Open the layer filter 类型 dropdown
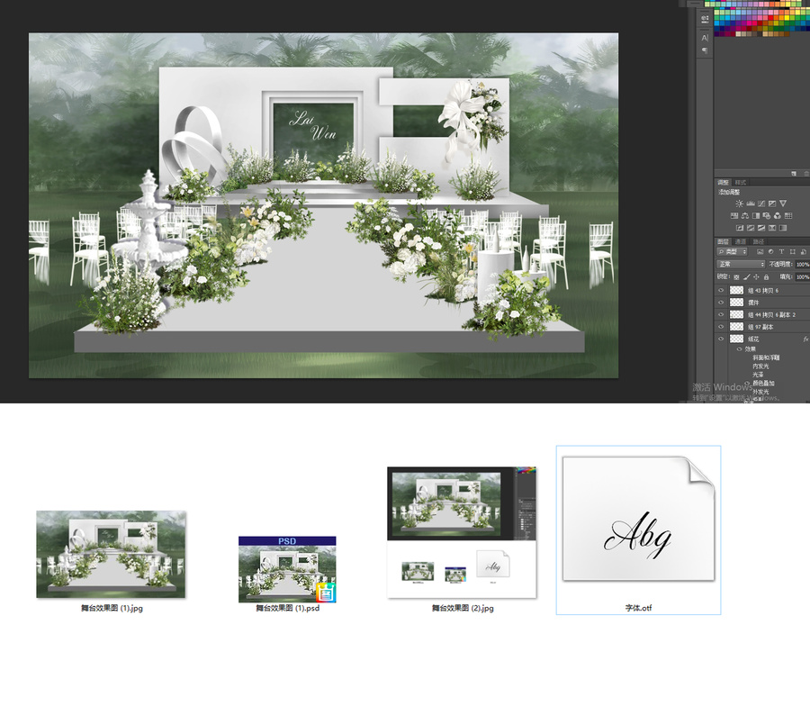 [x=732, y=252]
